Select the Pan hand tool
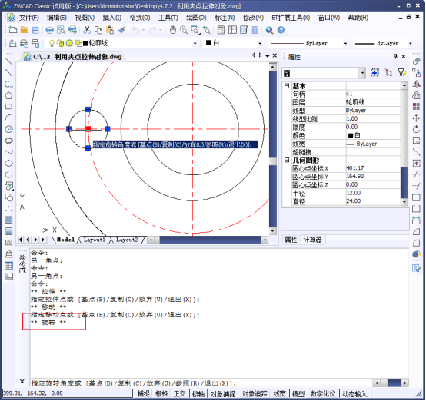 point(173,30)
